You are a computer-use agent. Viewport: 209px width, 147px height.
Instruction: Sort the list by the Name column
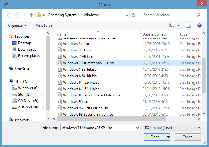62,34
